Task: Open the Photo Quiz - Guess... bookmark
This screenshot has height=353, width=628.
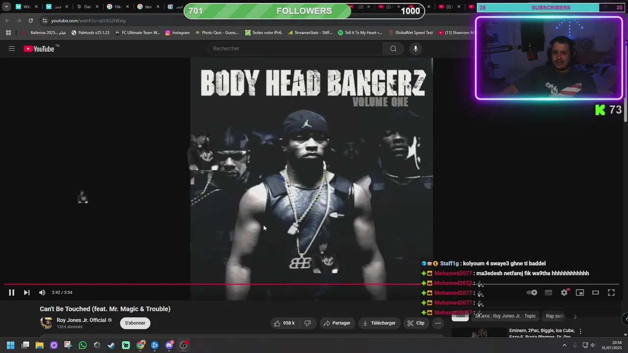Action: [216, 33]
